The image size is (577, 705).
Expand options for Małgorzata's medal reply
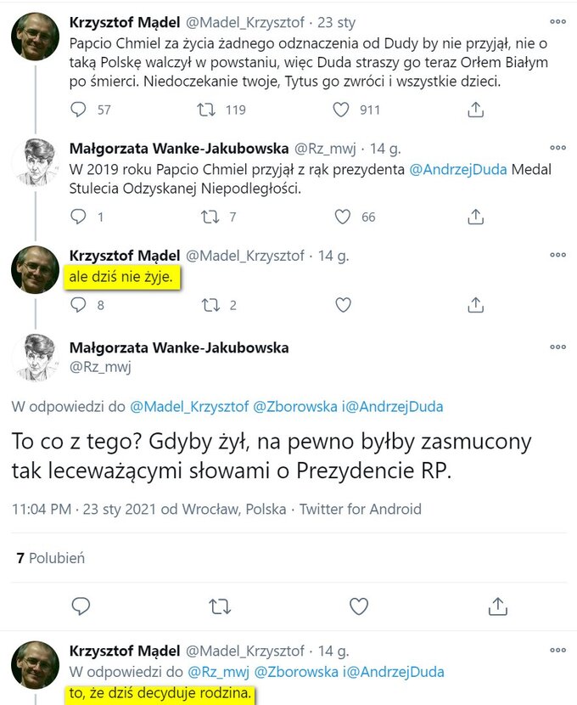(x=557, y=146)
